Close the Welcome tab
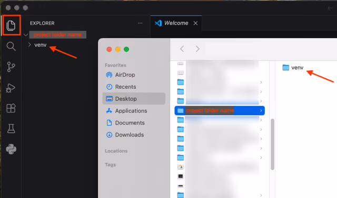The image size is (337, 198). coord(195,23)
